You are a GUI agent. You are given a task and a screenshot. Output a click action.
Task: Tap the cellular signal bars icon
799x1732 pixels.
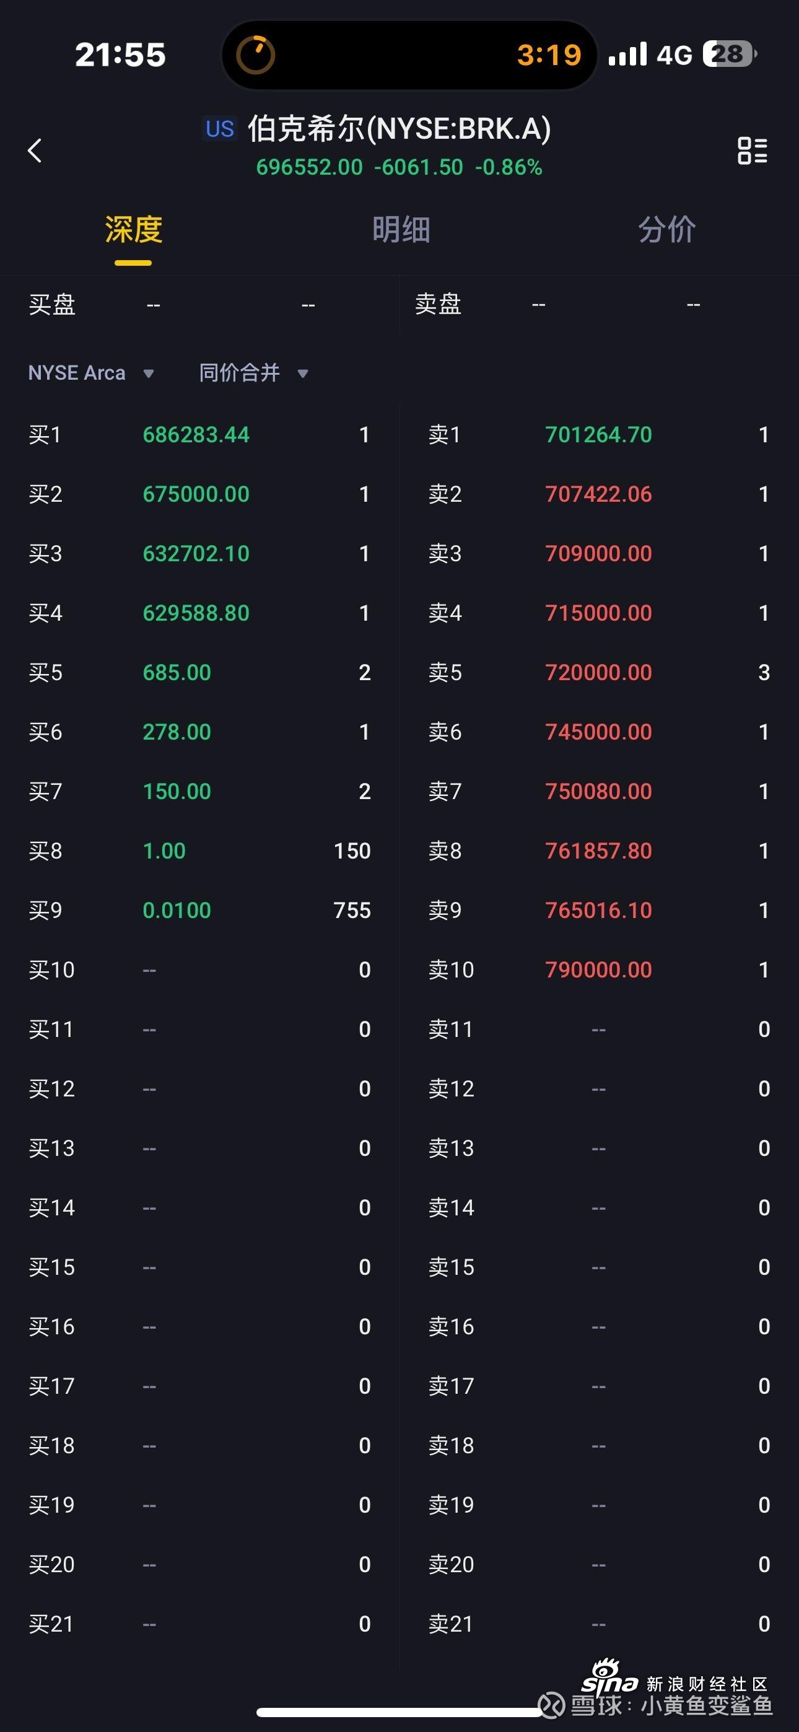627,55
